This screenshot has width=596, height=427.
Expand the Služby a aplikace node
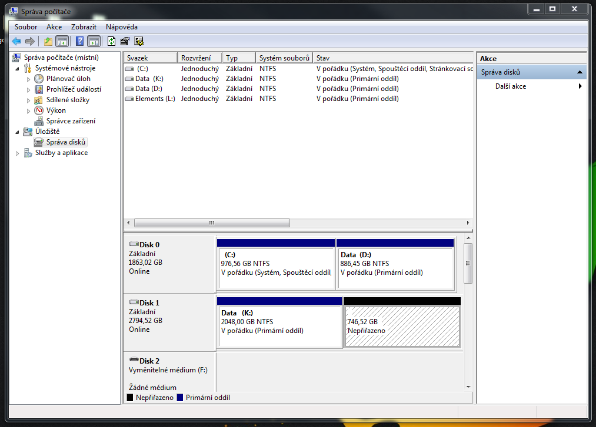[17, 153]
